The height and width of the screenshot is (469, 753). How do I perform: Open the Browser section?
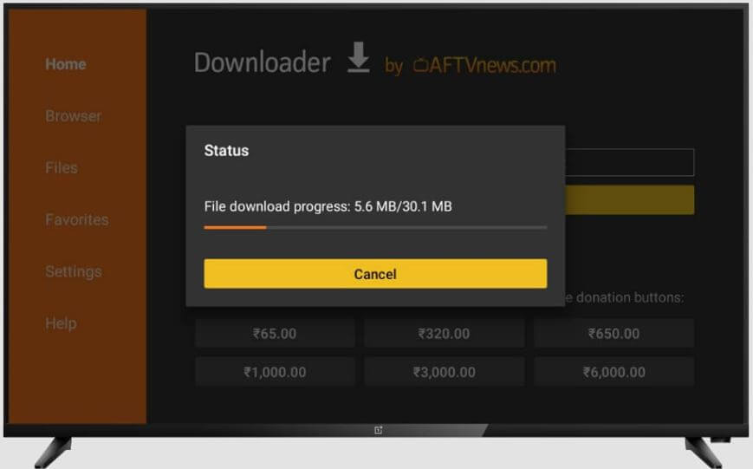tap(74, 116)
